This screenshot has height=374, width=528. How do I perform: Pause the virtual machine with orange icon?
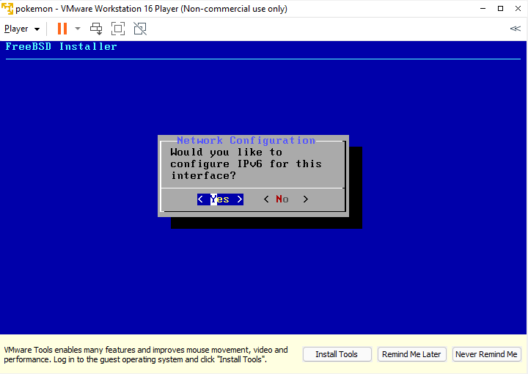pos(62,29)
